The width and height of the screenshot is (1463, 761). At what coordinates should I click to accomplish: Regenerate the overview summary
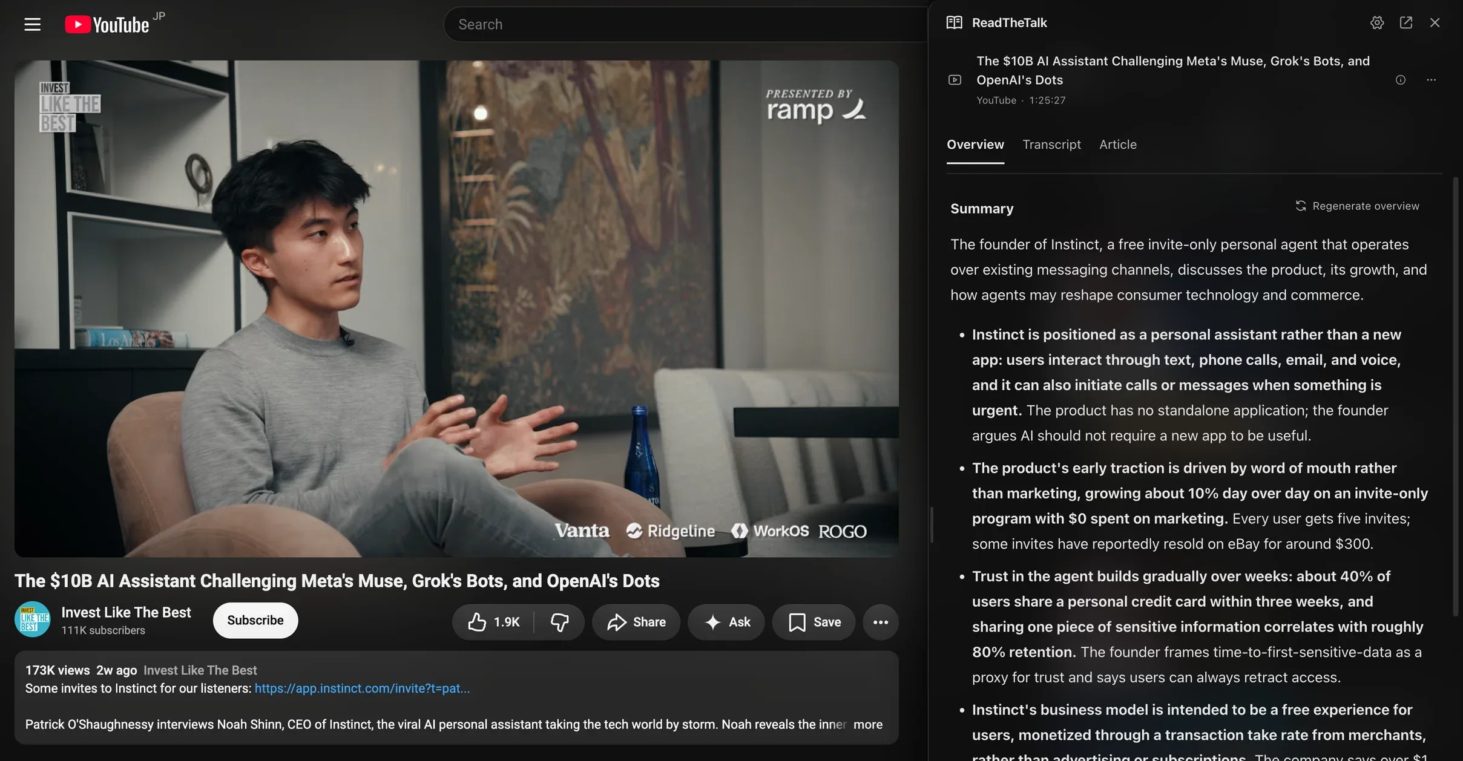(1357, 206)
